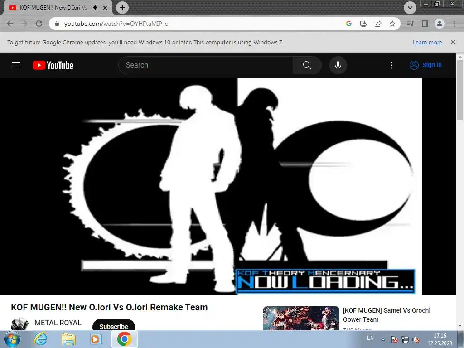Focus the YouTube Search field
The image size is (464, 348).
206,65
